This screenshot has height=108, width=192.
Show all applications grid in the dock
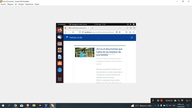(60, 79)
